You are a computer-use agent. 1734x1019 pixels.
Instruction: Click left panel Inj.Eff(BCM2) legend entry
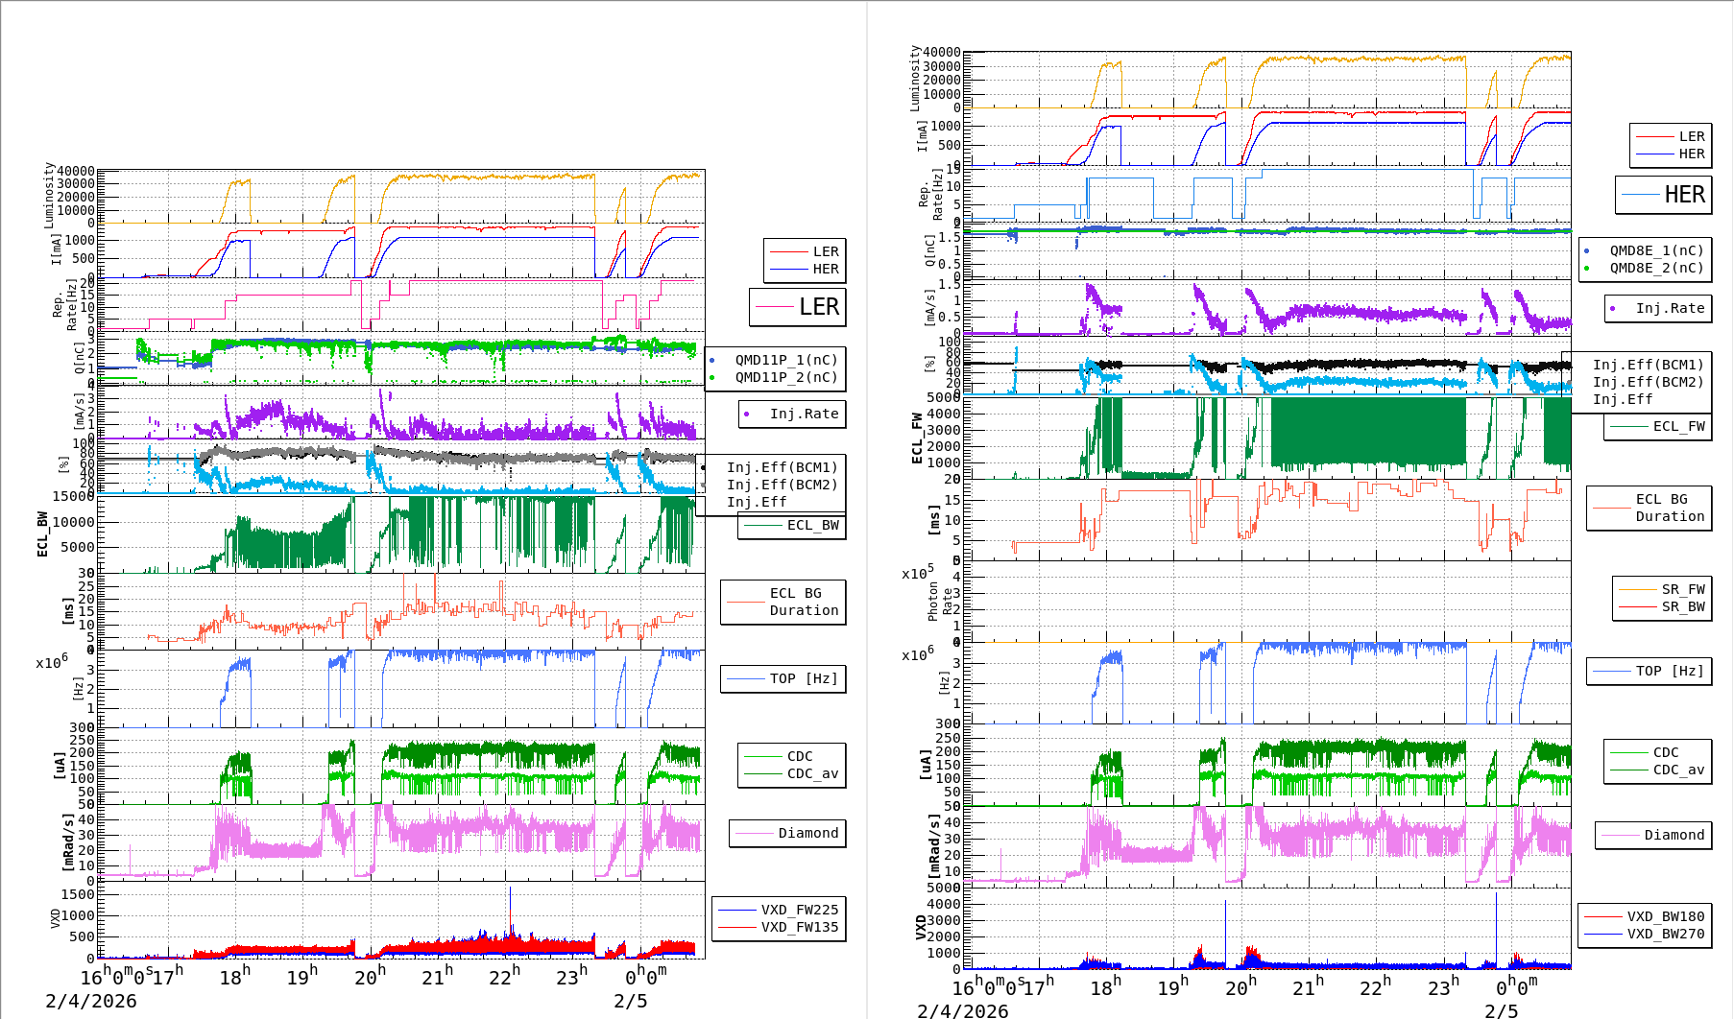click(782, 485)
